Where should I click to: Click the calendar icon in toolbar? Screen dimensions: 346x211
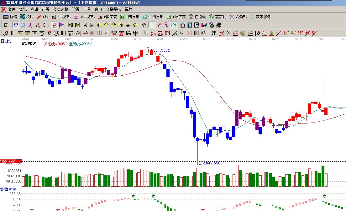pos(182,25)
